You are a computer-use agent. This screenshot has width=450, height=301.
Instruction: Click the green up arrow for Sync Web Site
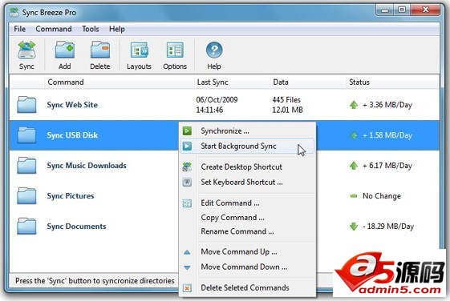coord(354,105)
